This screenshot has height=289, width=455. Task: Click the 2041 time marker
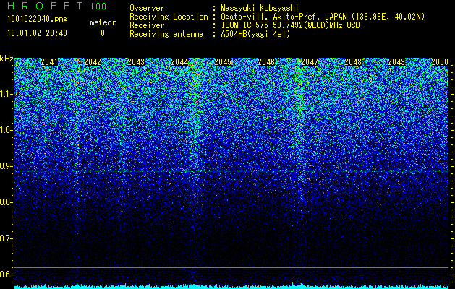point(49,62)
